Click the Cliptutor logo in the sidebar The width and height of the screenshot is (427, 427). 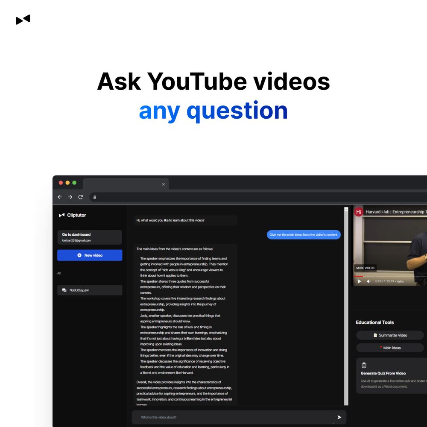(x=72, y=215)
